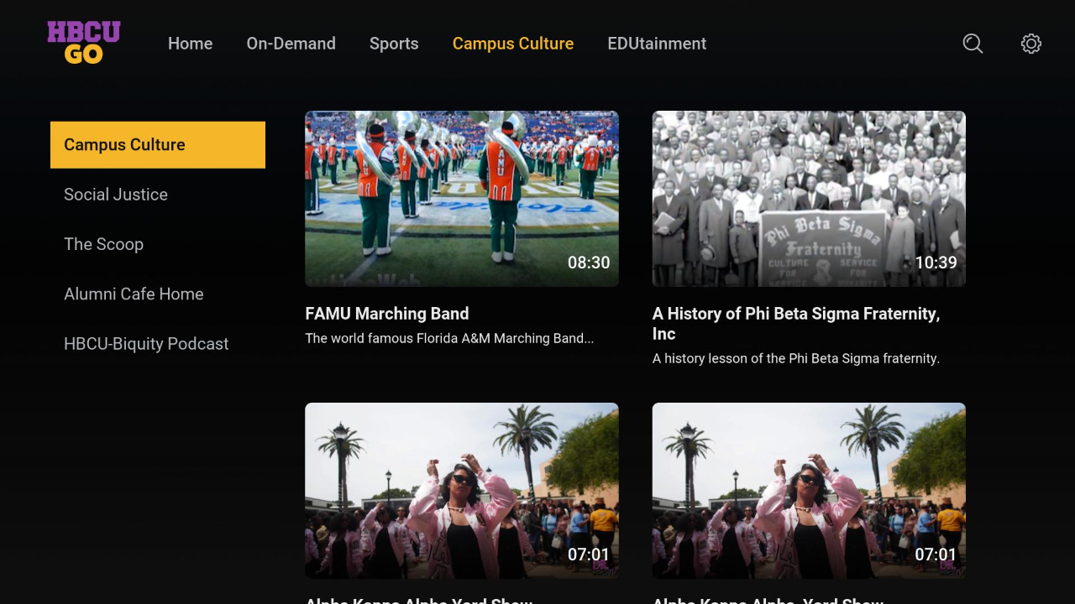Click the HBCU GO logo

[x=84, y=43]
